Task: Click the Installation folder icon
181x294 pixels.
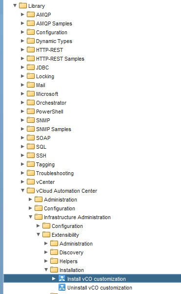Action: click(54, 270)
